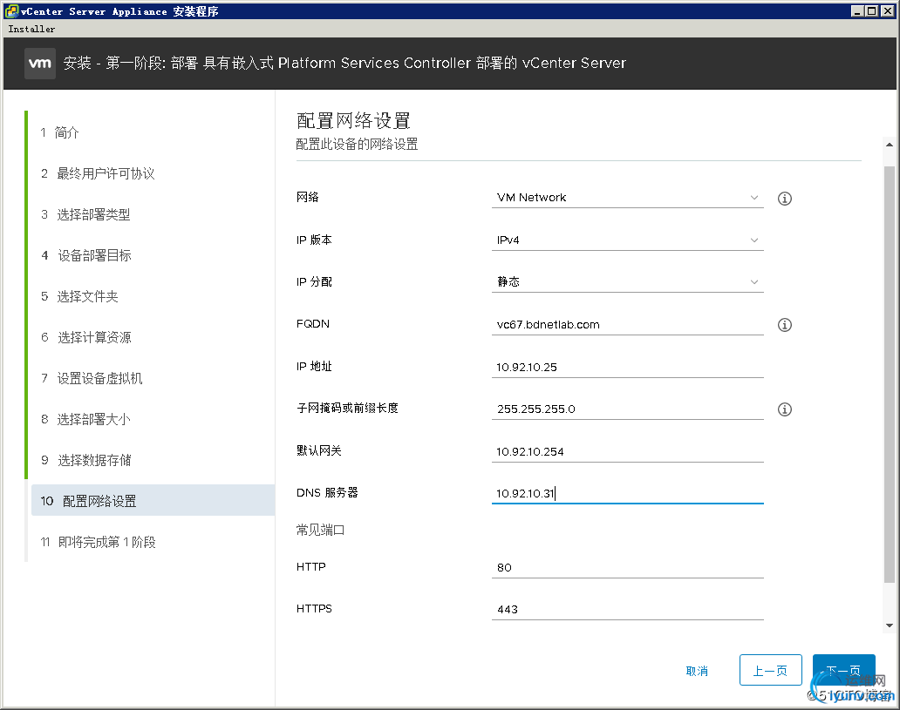Open the IP 分配 dropdown showing 静态
The image size is (900, 710).
pyautogui.click(x=627, y=281)
